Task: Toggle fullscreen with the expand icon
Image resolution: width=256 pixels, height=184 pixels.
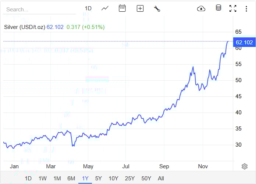Action: point(232,8)
